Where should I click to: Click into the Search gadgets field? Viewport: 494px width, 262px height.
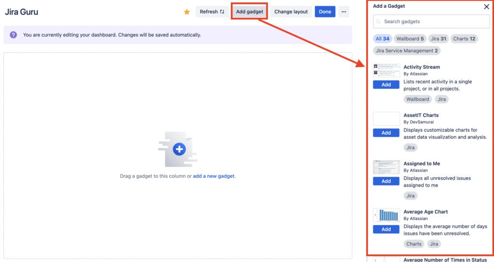(432, 21)
